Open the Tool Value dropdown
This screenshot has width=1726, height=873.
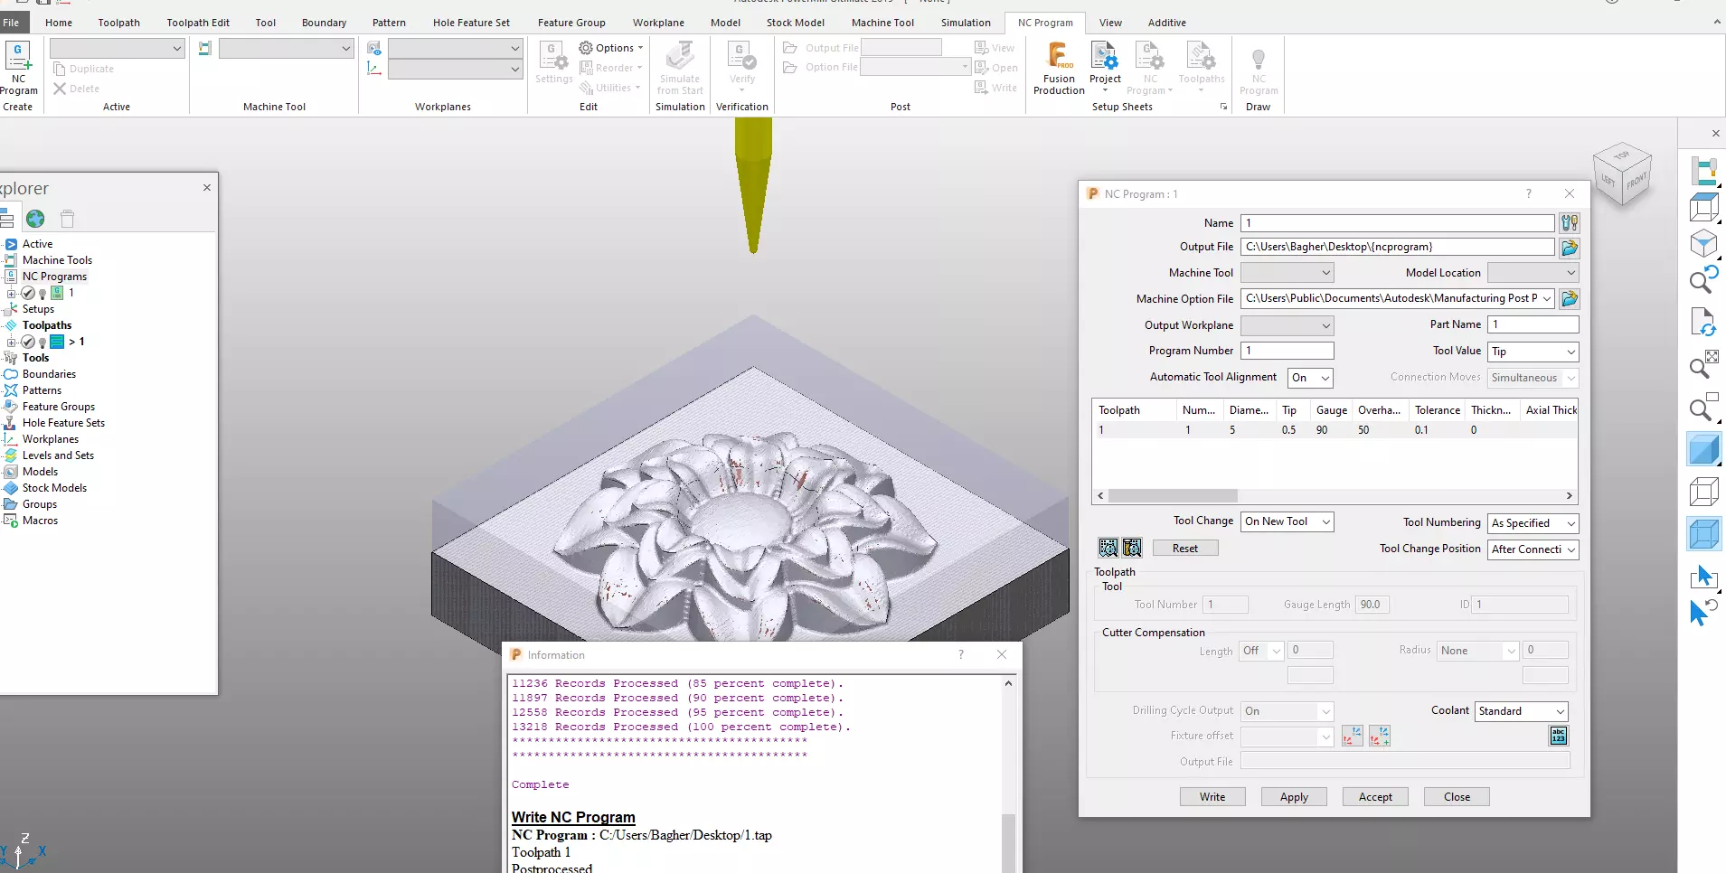coord(1533,352)
